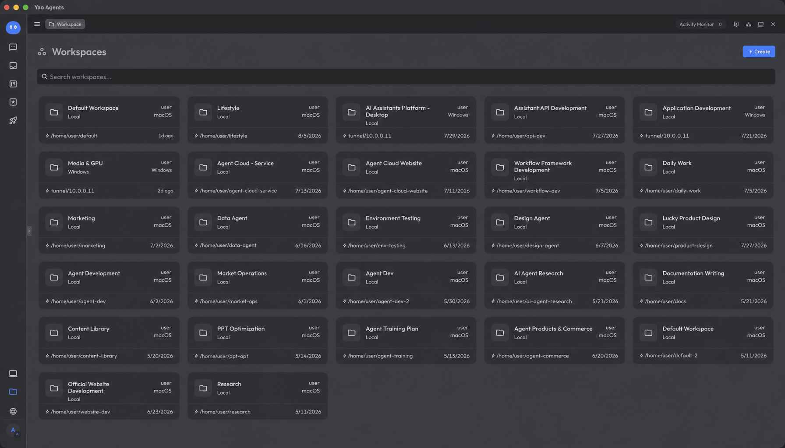Open the user avatar at sidebar bottom
The image size is (785, 448).
pos(13,430)
